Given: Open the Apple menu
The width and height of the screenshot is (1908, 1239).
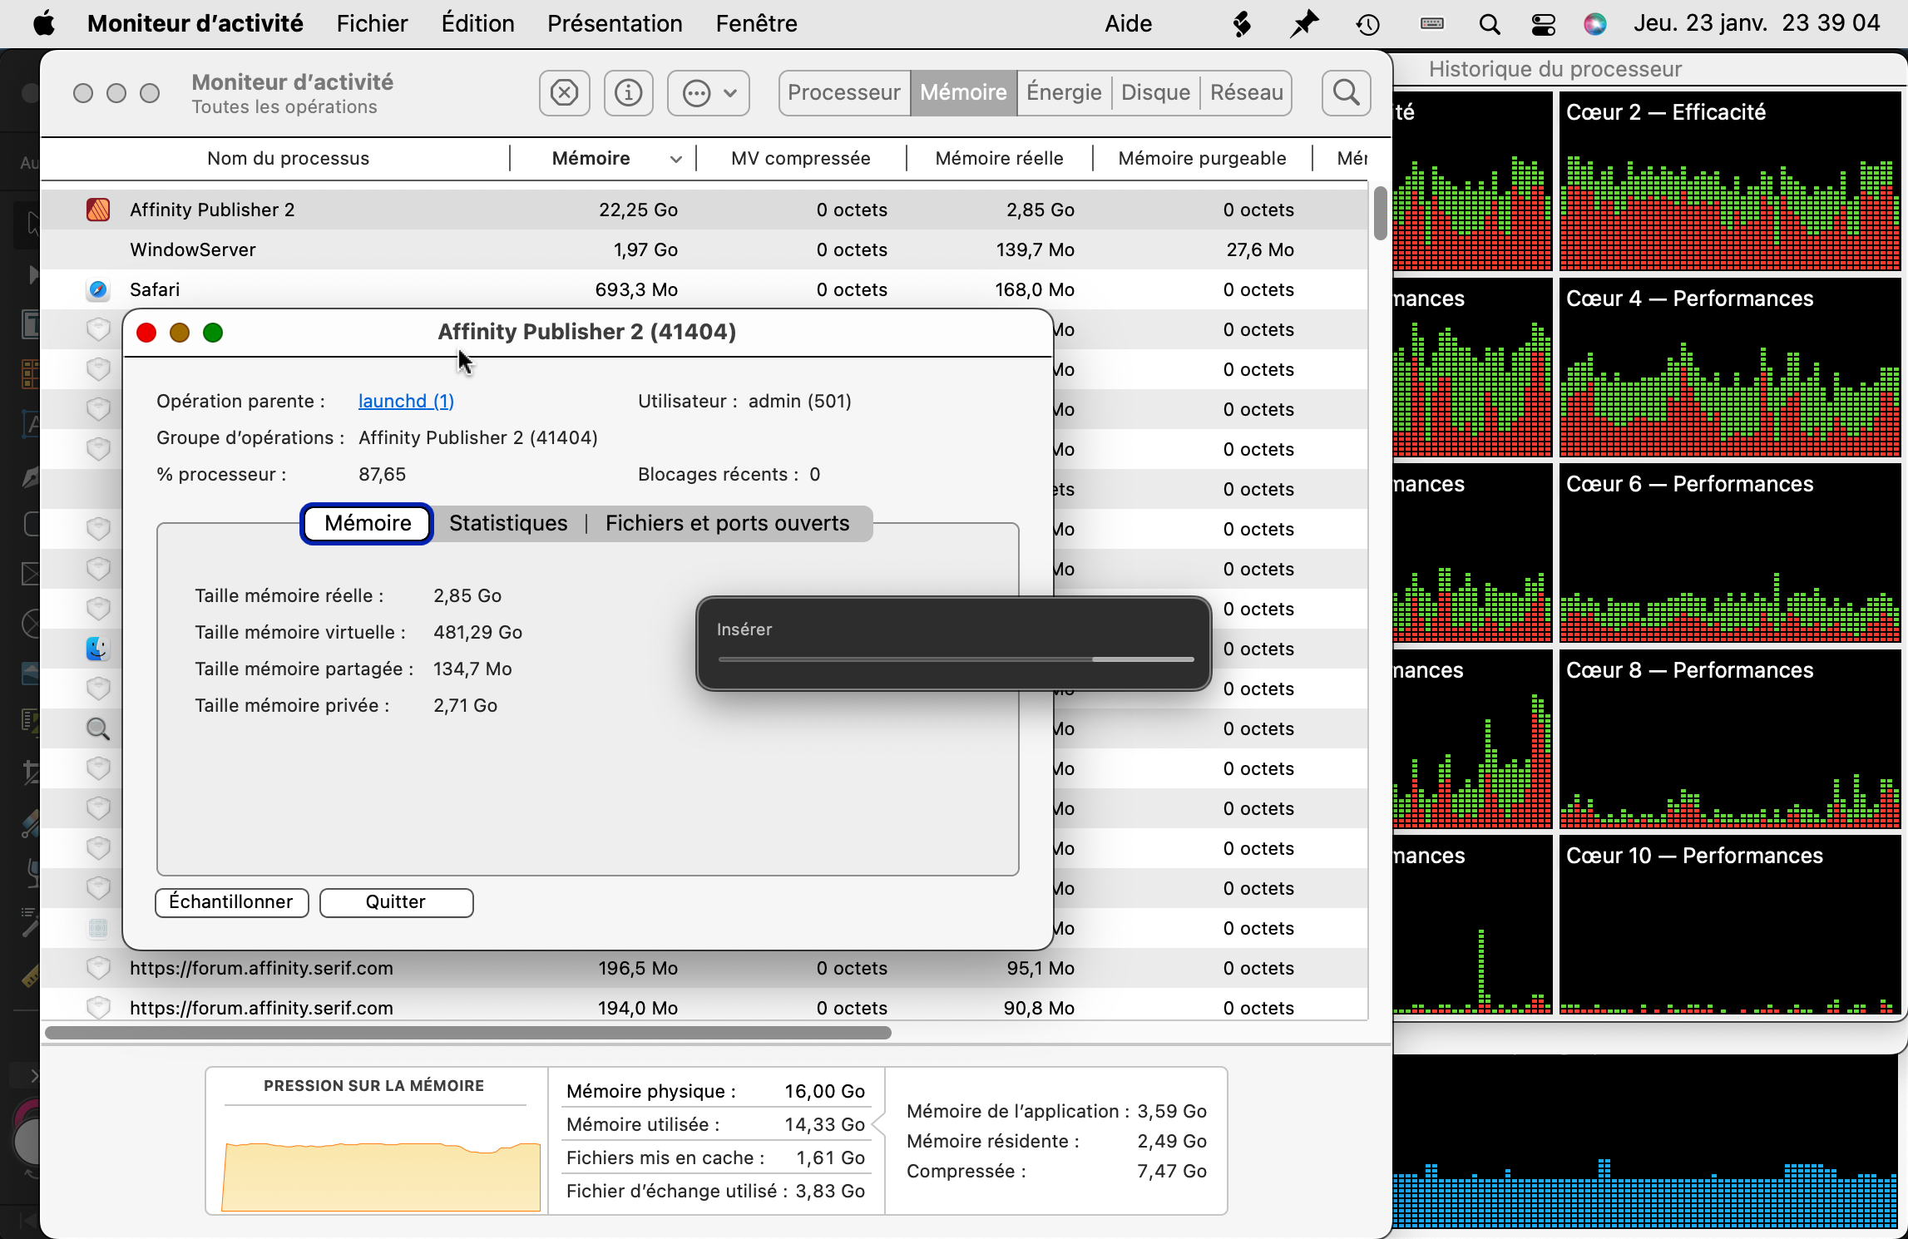Looking at the screenshot, I should click(x=44, y=23).
